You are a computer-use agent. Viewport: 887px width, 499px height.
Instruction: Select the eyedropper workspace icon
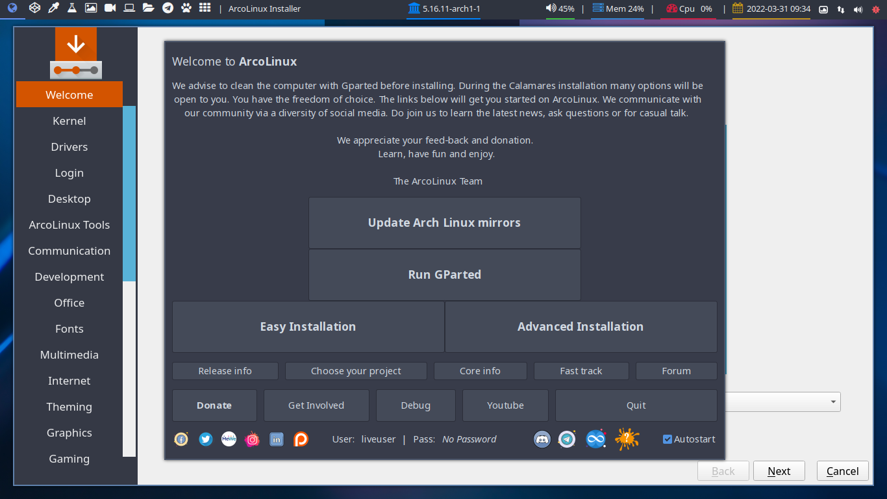coord(55,8)
